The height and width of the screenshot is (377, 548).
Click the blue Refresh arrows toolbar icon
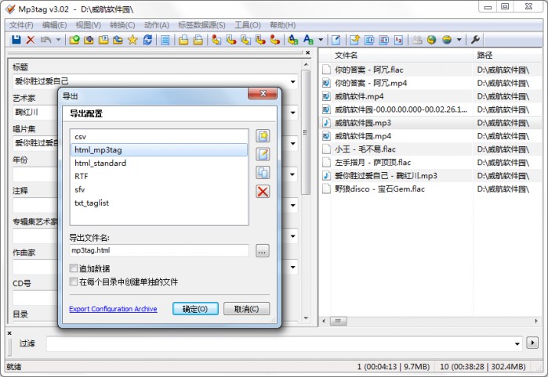coord(147,40)
